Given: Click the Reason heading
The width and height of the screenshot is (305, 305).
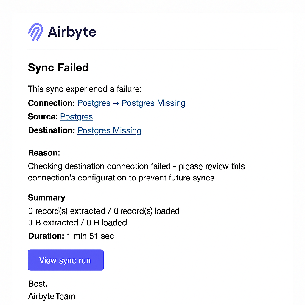Looking at the screenshot, I should pos(44,153).
